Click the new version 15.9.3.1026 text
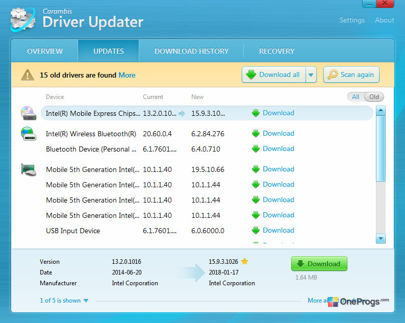This screenshot has height=323, width=405. [223, 261]
